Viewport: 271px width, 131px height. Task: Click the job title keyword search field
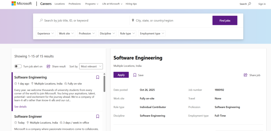click(x=85, y=20)
